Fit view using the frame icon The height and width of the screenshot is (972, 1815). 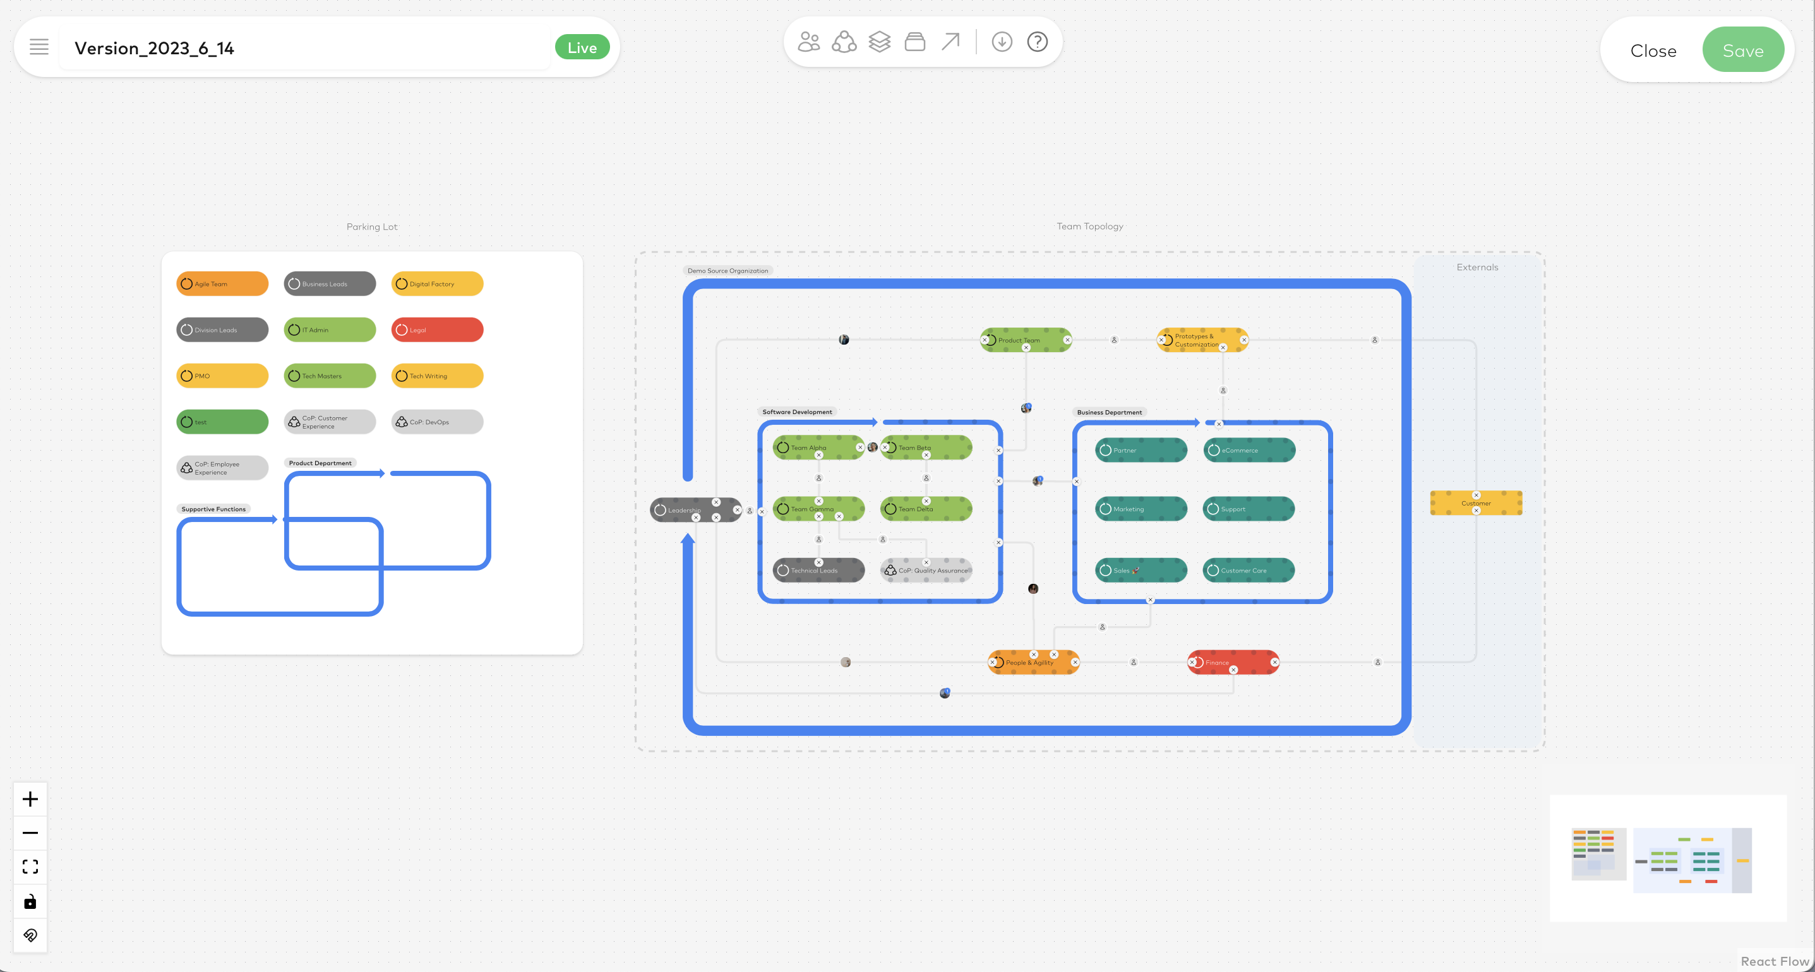[x=30, y=867]
